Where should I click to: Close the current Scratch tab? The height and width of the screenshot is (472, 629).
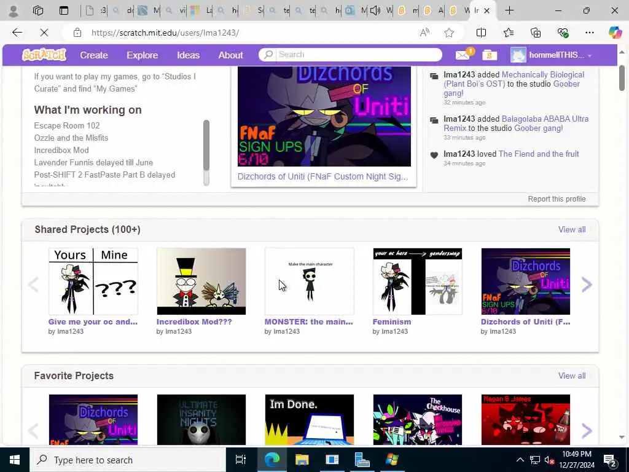tap(486, 11)
